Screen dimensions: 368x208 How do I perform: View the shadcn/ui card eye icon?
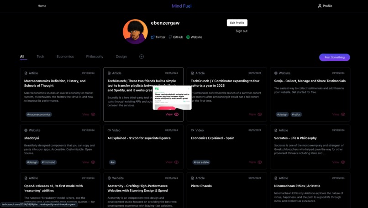click(x=93, y=162)
